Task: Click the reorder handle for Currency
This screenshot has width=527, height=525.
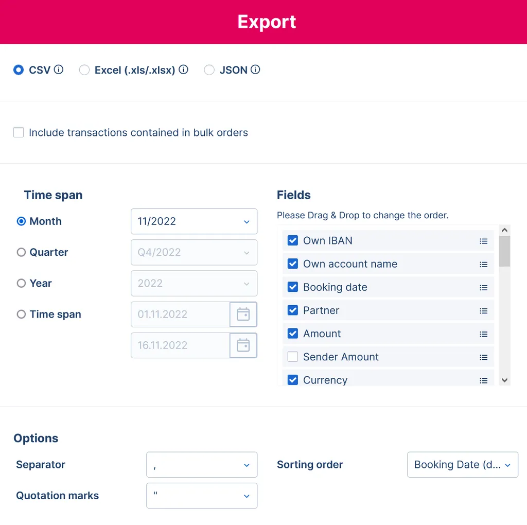Action: tap(483, 380)
